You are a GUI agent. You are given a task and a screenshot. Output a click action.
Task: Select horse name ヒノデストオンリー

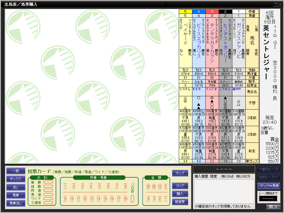coord(225,43)
